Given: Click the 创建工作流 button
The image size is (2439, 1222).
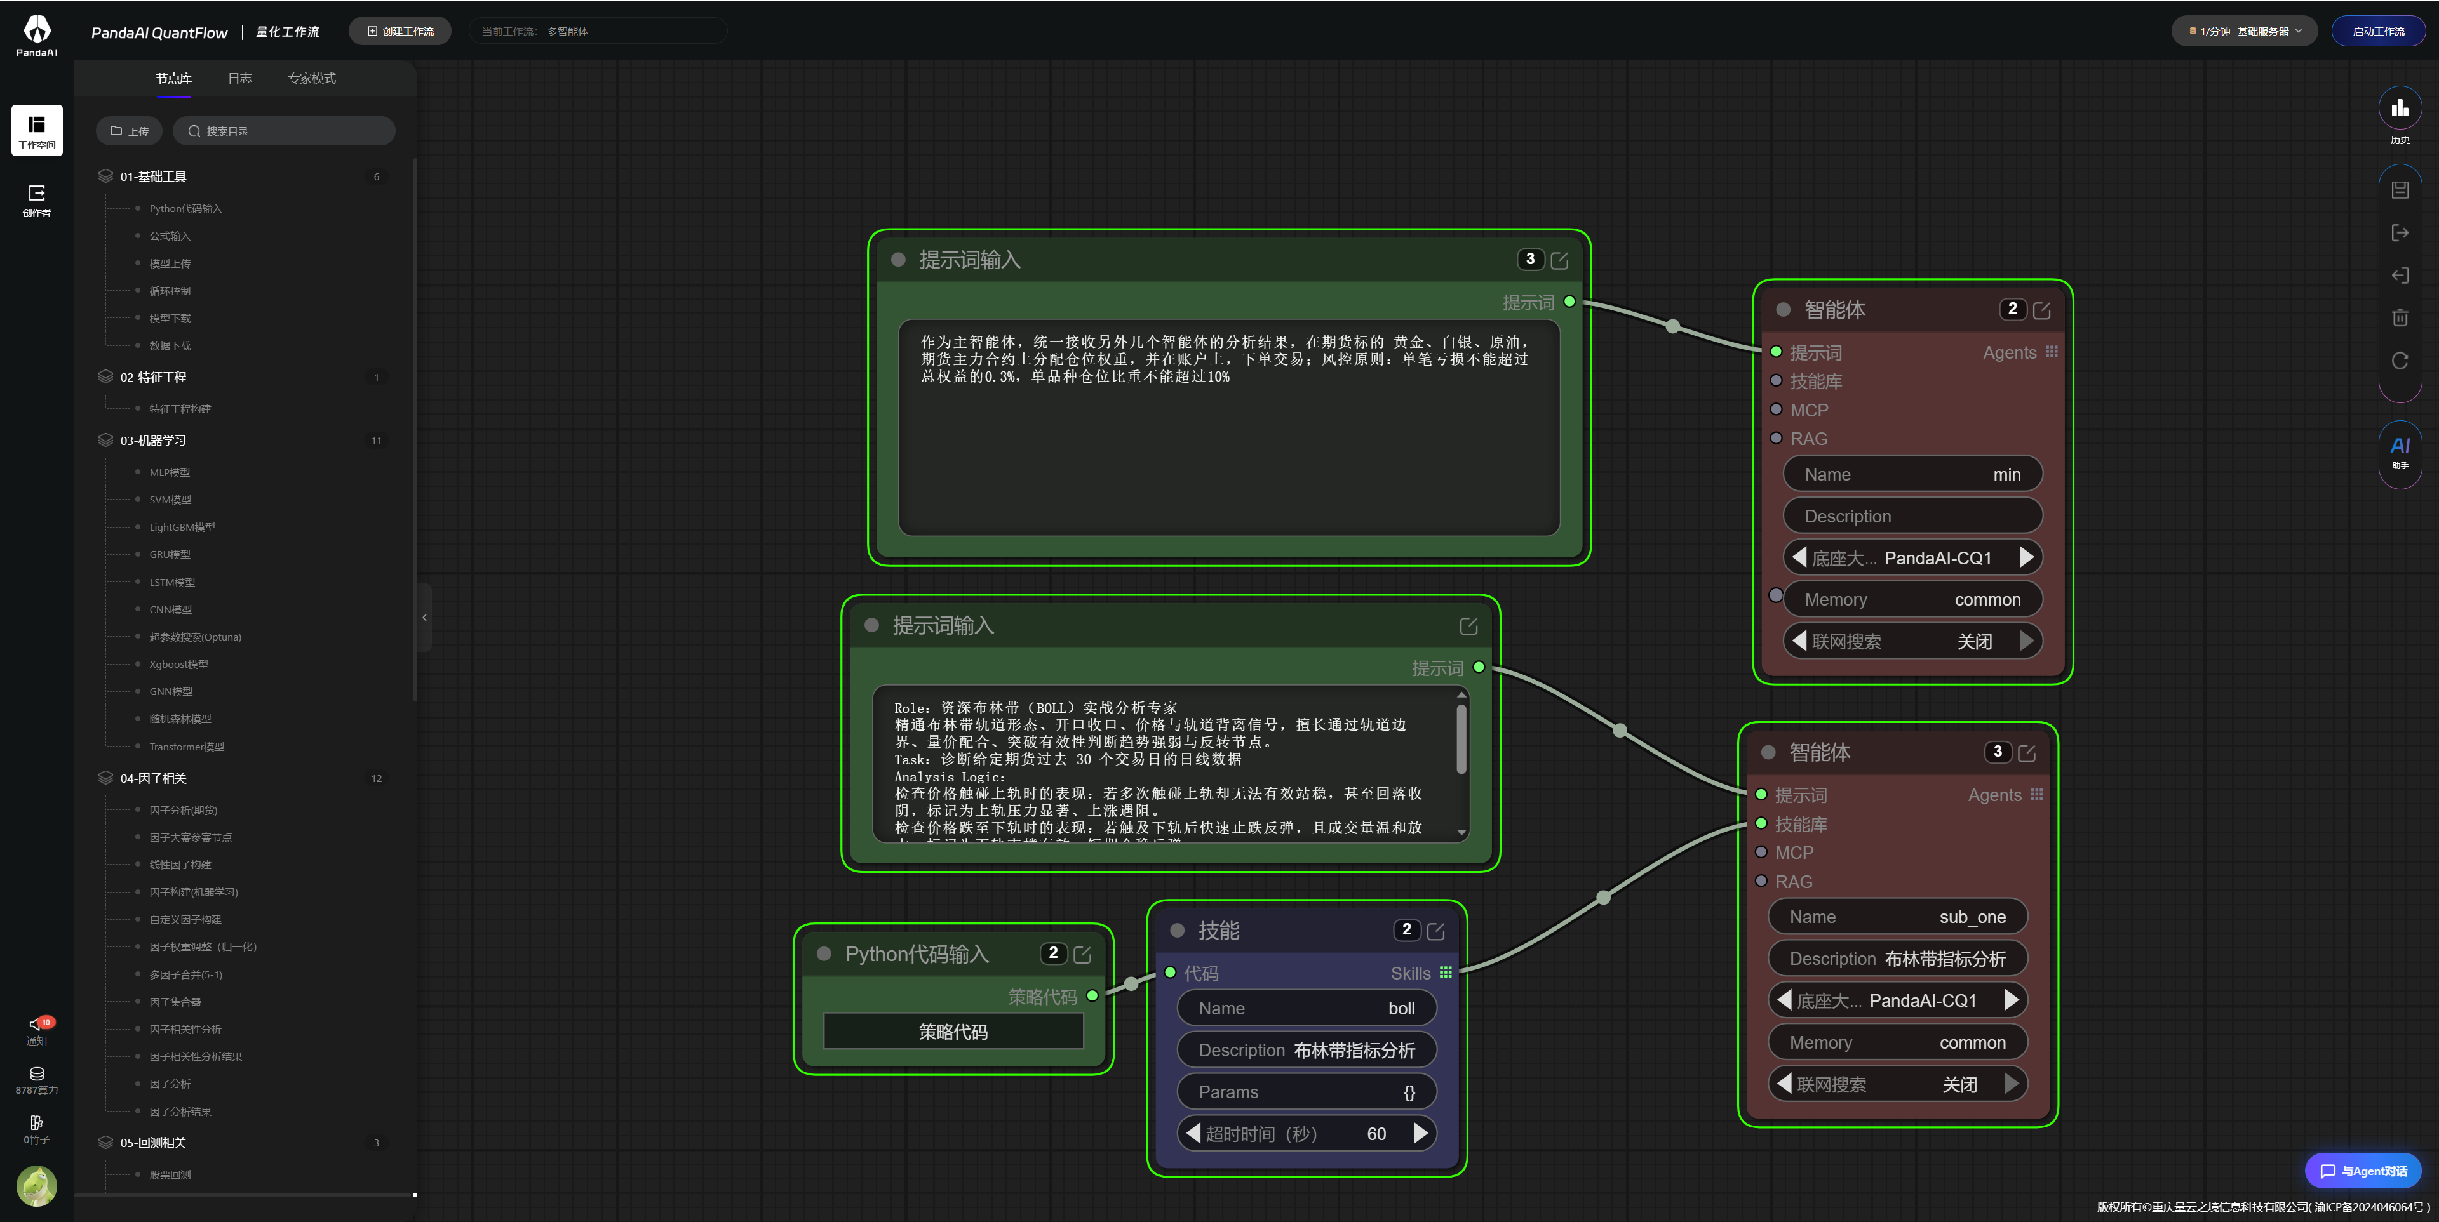Looking at the screenshot, I should click(x=400, y=31).
